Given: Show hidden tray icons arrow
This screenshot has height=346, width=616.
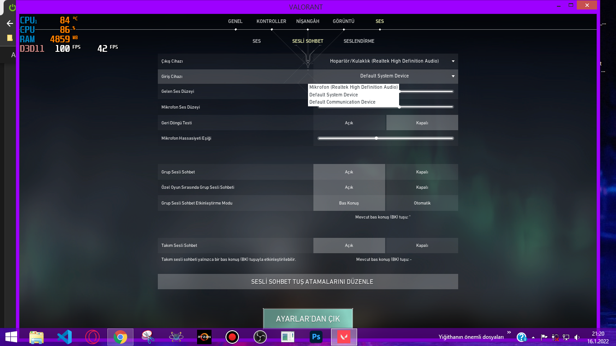Looking at the screenshot, I should [x=533, y=337].
